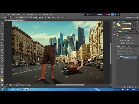This screenshot has width=139, height=104.
Task: Open the History panel icon
Action: (x=114, y=23)
